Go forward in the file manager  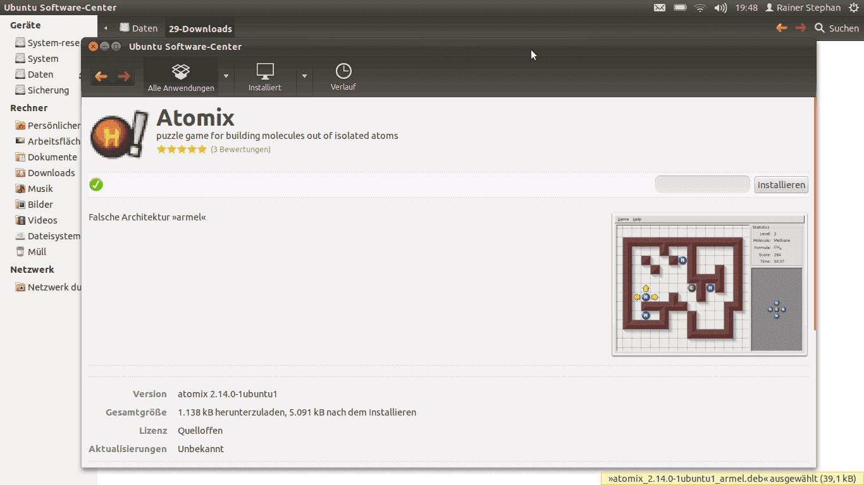pyautogui.click(x=801, y=28)
